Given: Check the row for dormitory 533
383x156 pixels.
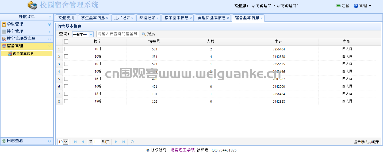Looking at the screenshot, I should tap(66, 49).
